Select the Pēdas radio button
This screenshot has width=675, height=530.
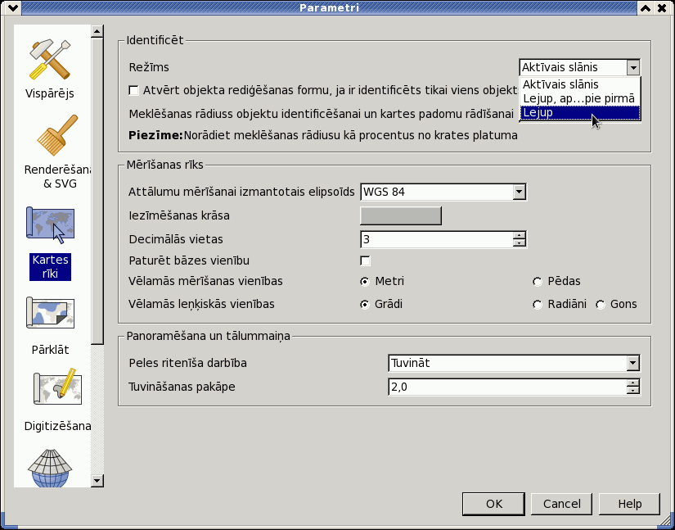click(x=538, y=282)
